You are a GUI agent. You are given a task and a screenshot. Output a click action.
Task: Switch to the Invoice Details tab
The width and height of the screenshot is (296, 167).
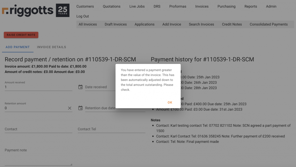click(51, 47)
